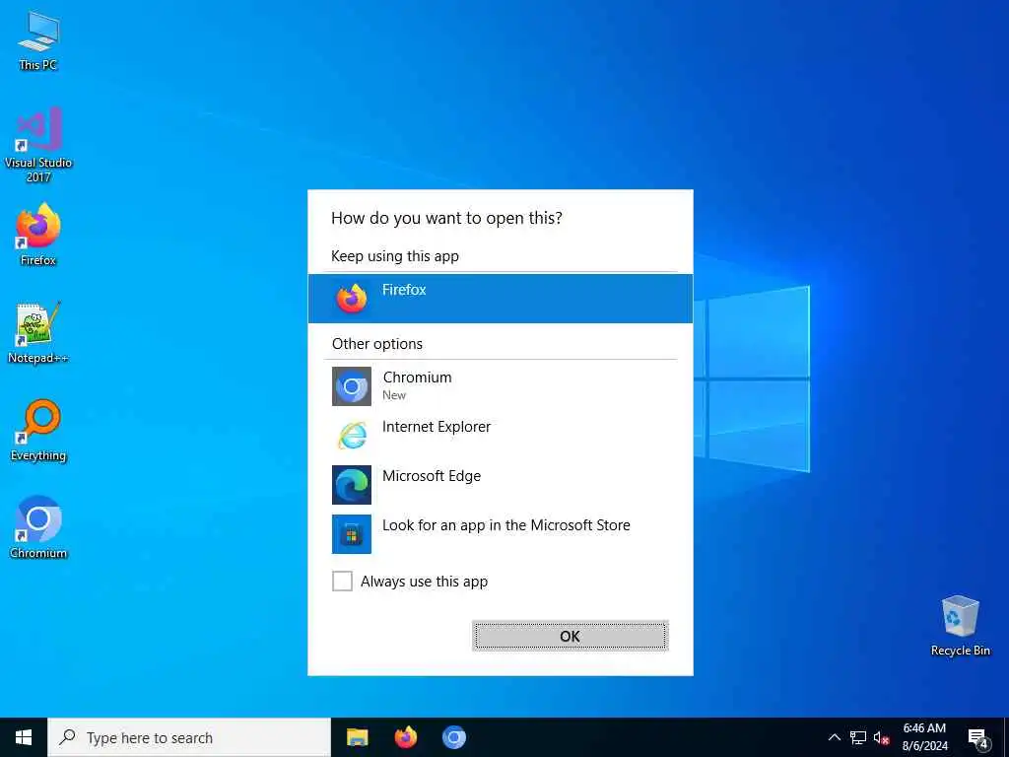Pick Internet Explorer to open this

[500, 435]
